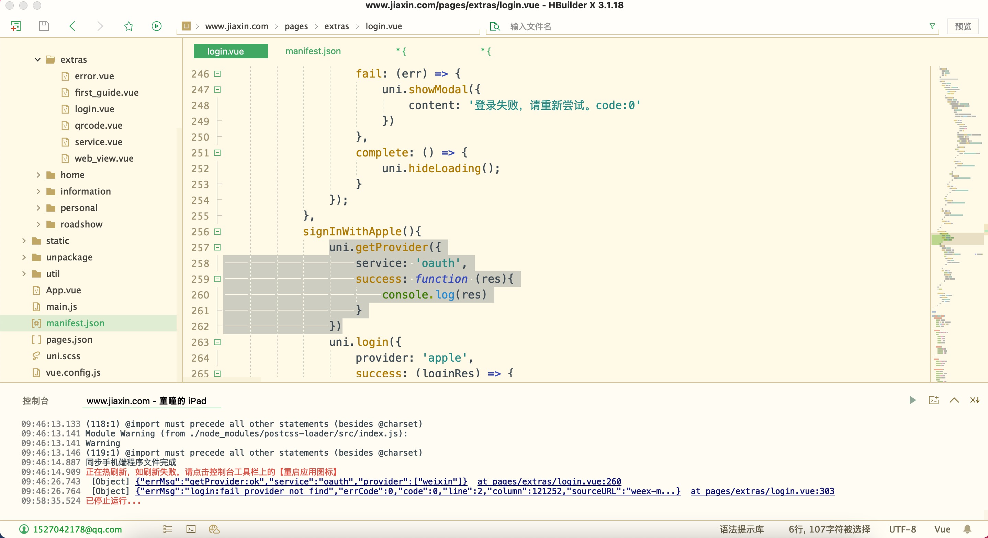Click the save file toolbar icon
Image resolution: width=988 pixels, height=538 pixels.
coord(44,26)
